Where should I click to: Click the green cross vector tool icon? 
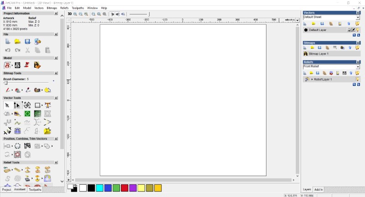(x=27, y=114)
